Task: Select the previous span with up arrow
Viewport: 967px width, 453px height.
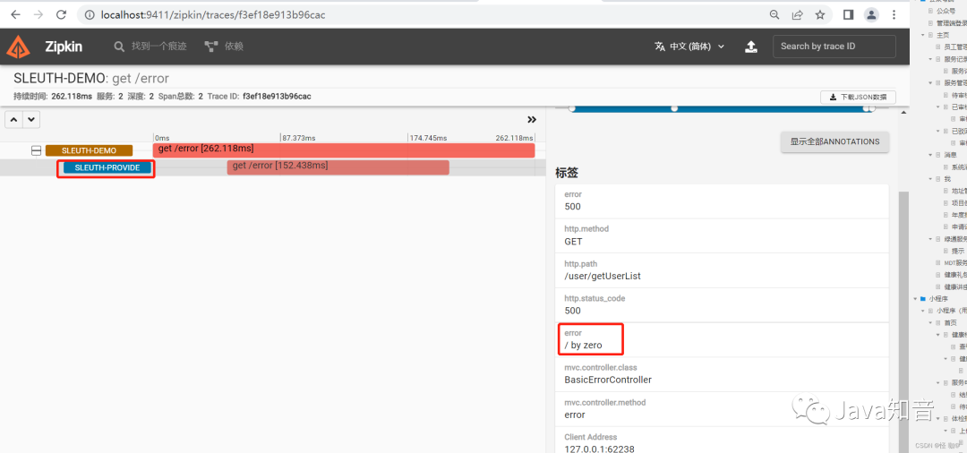Action: coord(14,120)
